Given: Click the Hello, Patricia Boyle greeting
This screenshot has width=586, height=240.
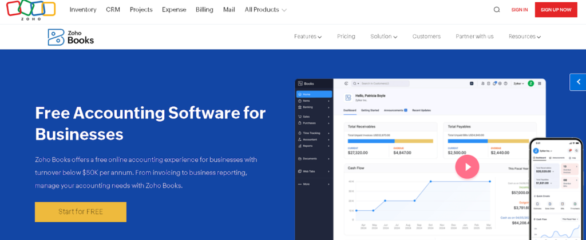Looking at the screenshot, I should pos(370,96).
